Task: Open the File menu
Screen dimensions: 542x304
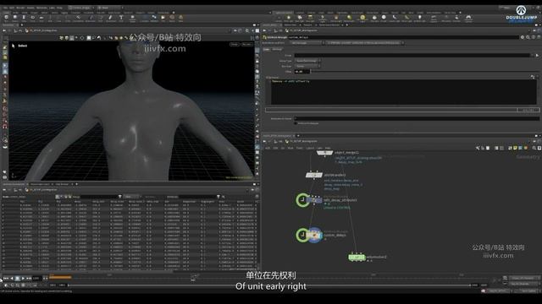Action: (x=5, y=8)
